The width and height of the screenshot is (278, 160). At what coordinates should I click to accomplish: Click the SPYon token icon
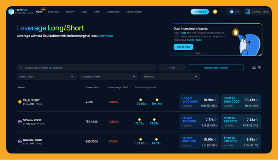(x=20, y=122)
